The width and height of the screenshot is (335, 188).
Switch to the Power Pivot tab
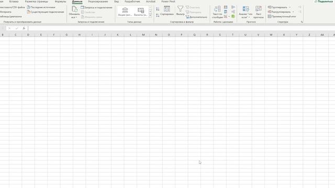coord(168,2)
